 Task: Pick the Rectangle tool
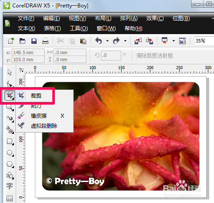10,141
